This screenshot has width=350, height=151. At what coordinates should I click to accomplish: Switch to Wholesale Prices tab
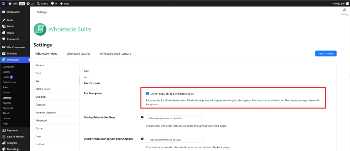(46, 54)
